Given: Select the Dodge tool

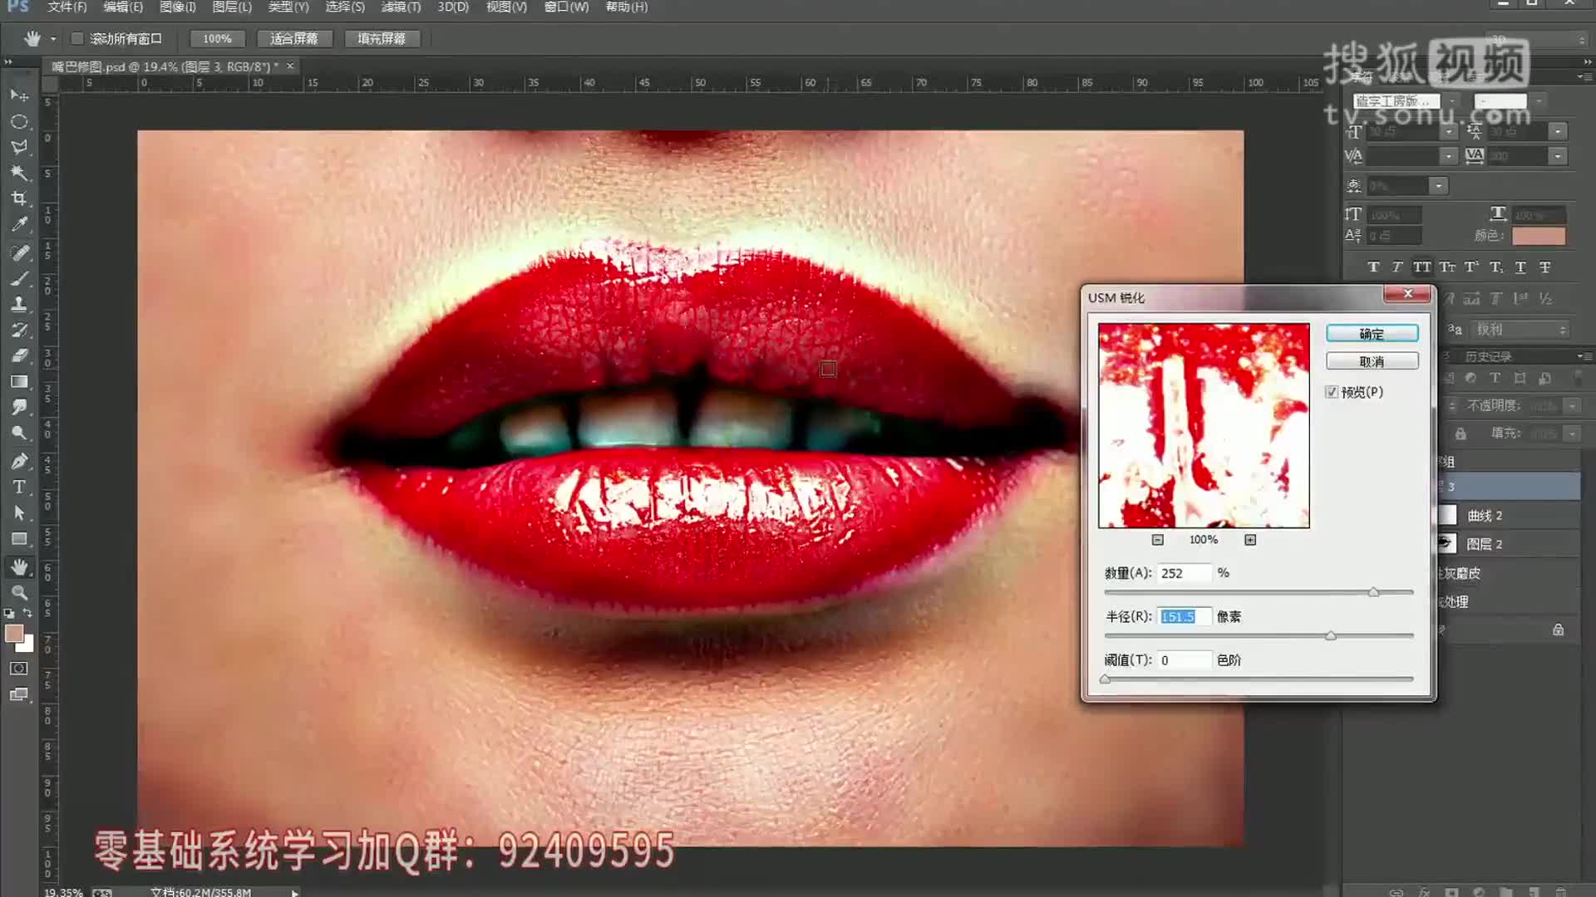Looking at the screenshot, I should pyautogui.click(x=19, y=433).
